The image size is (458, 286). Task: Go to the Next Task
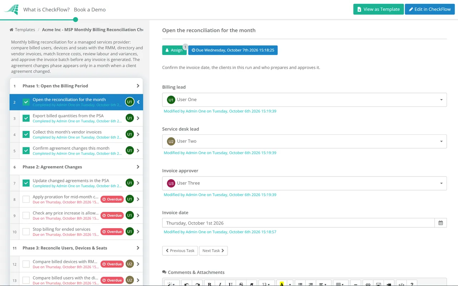coord(213,251)
